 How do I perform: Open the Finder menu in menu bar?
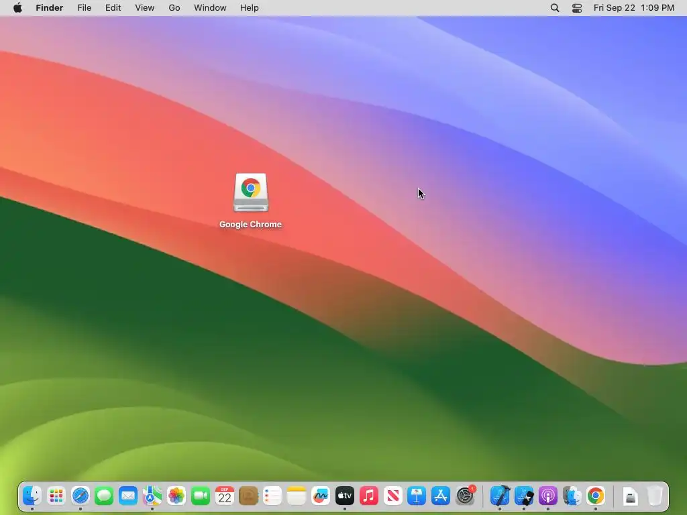[50, 8]
